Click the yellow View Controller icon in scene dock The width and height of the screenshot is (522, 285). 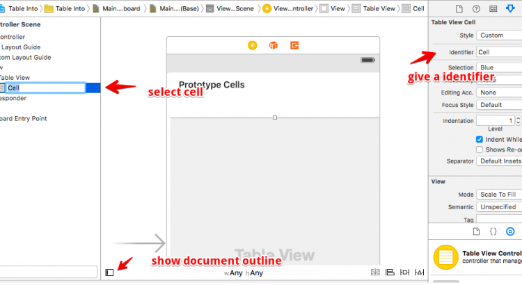[252, 45]
